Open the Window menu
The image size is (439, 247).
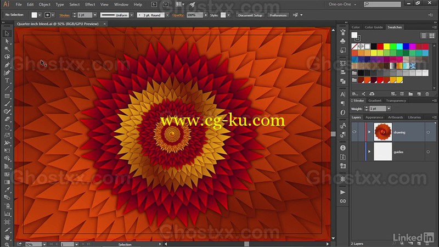(121, 4)
